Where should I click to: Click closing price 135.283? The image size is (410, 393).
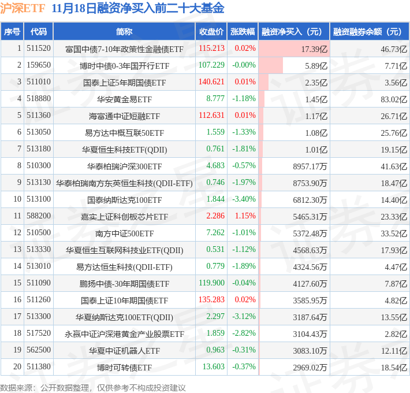coord(211,299)
